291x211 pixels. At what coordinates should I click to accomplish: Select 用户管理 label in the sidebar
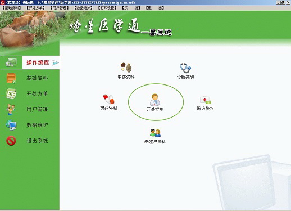(x=37, y=109)
